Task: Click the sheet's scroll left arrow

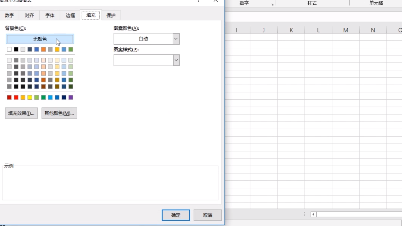Action: 313,214
